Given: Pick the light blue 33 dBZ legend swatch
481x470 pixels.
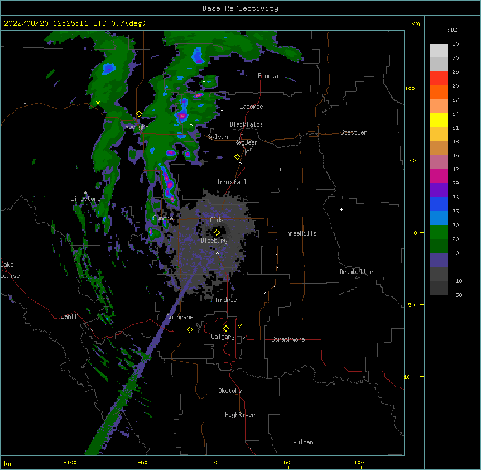Looking at the screenshot, I should click(x=439, y=218).
